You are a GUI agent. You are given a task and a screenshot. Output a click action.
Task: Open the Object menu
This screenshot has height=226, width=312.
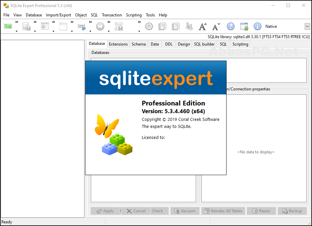(81, 15)
